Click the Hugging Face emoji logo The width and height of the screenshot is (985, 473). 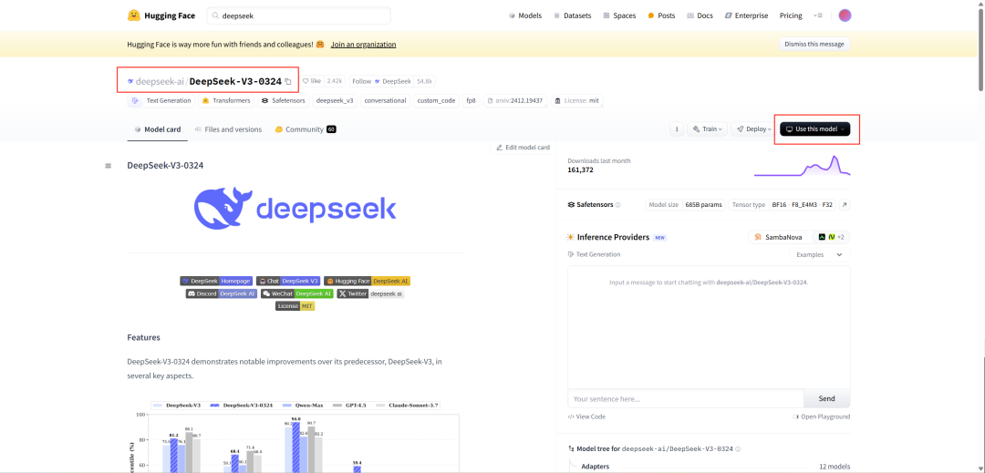click(x=134, y=15)
